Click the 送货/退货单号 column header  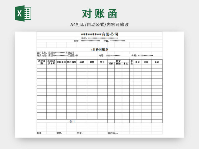coord(51,62)
